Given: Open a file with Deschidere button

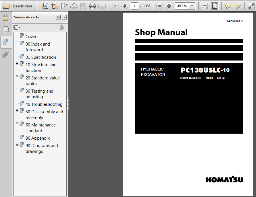Looking at the screenshot, I should (x=18, y=6).
